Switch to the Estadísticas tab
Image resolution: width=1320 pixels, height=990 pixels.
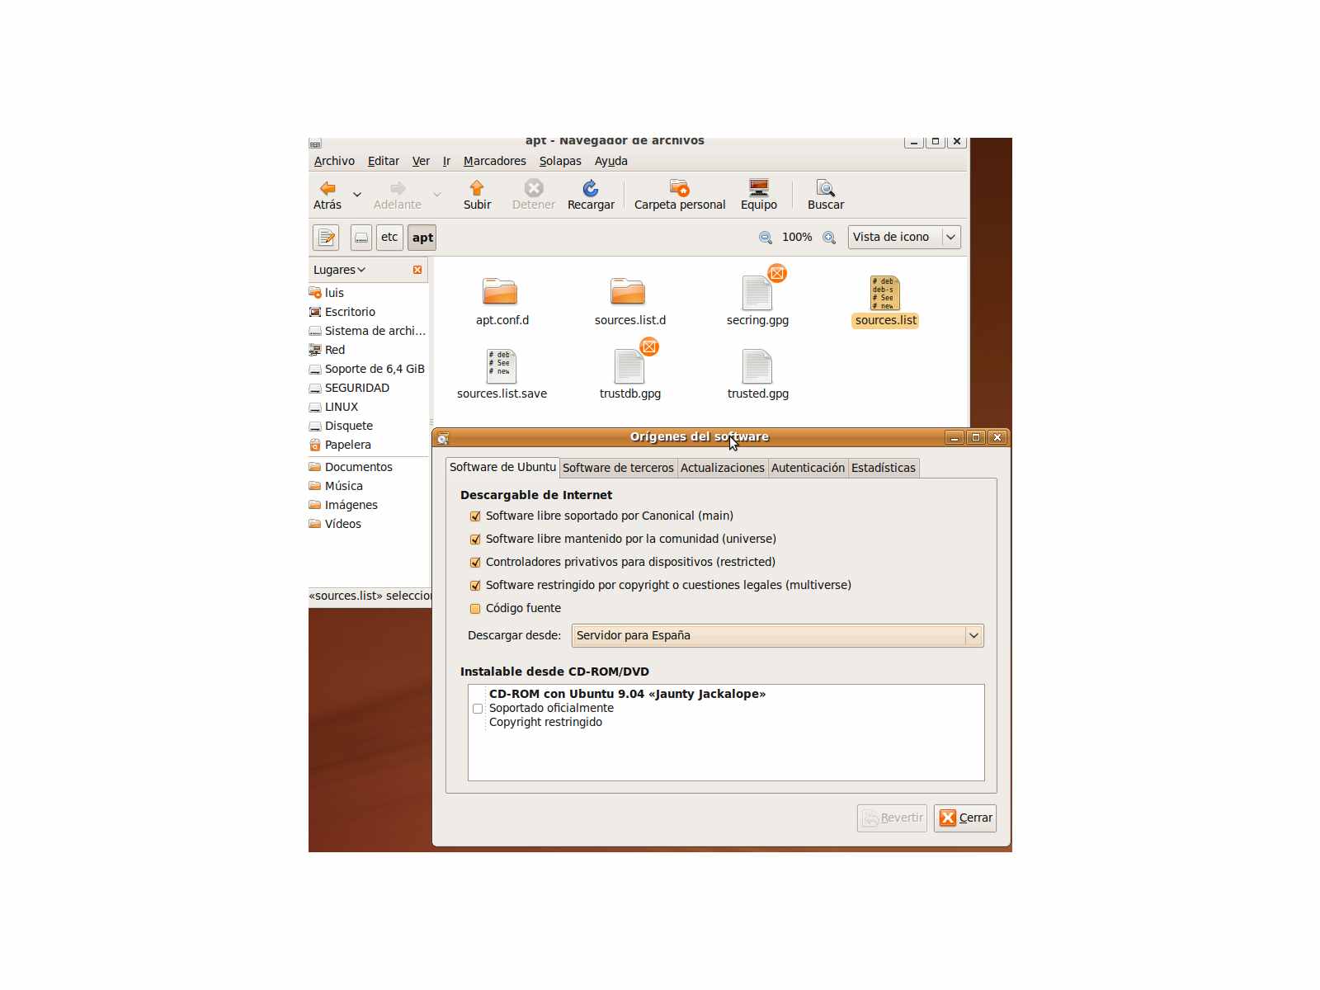884,468
